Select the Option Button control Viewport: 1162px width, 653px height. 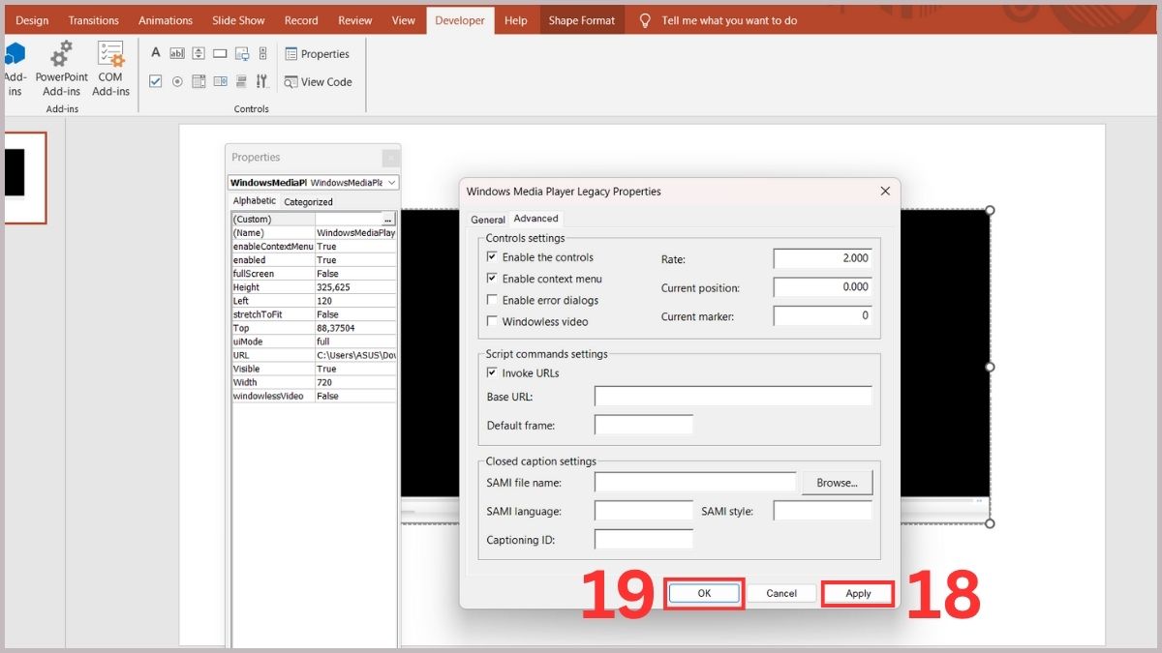177,81
